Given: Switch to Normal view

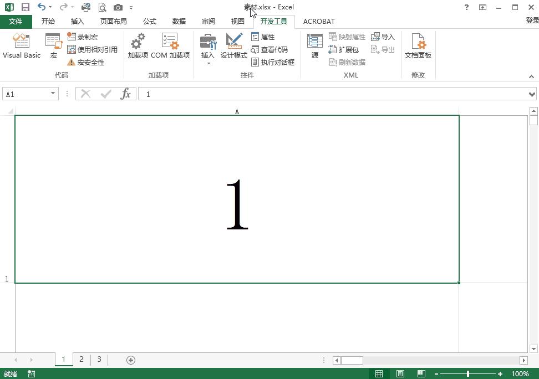Looking at the screenshot, I should click(379, 373).
